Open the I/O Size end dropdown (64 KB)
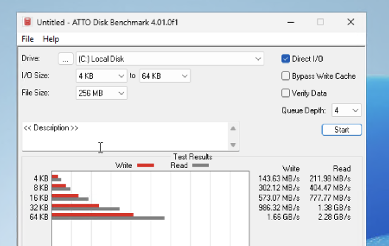The image size is (389, 246). point(165,76)
